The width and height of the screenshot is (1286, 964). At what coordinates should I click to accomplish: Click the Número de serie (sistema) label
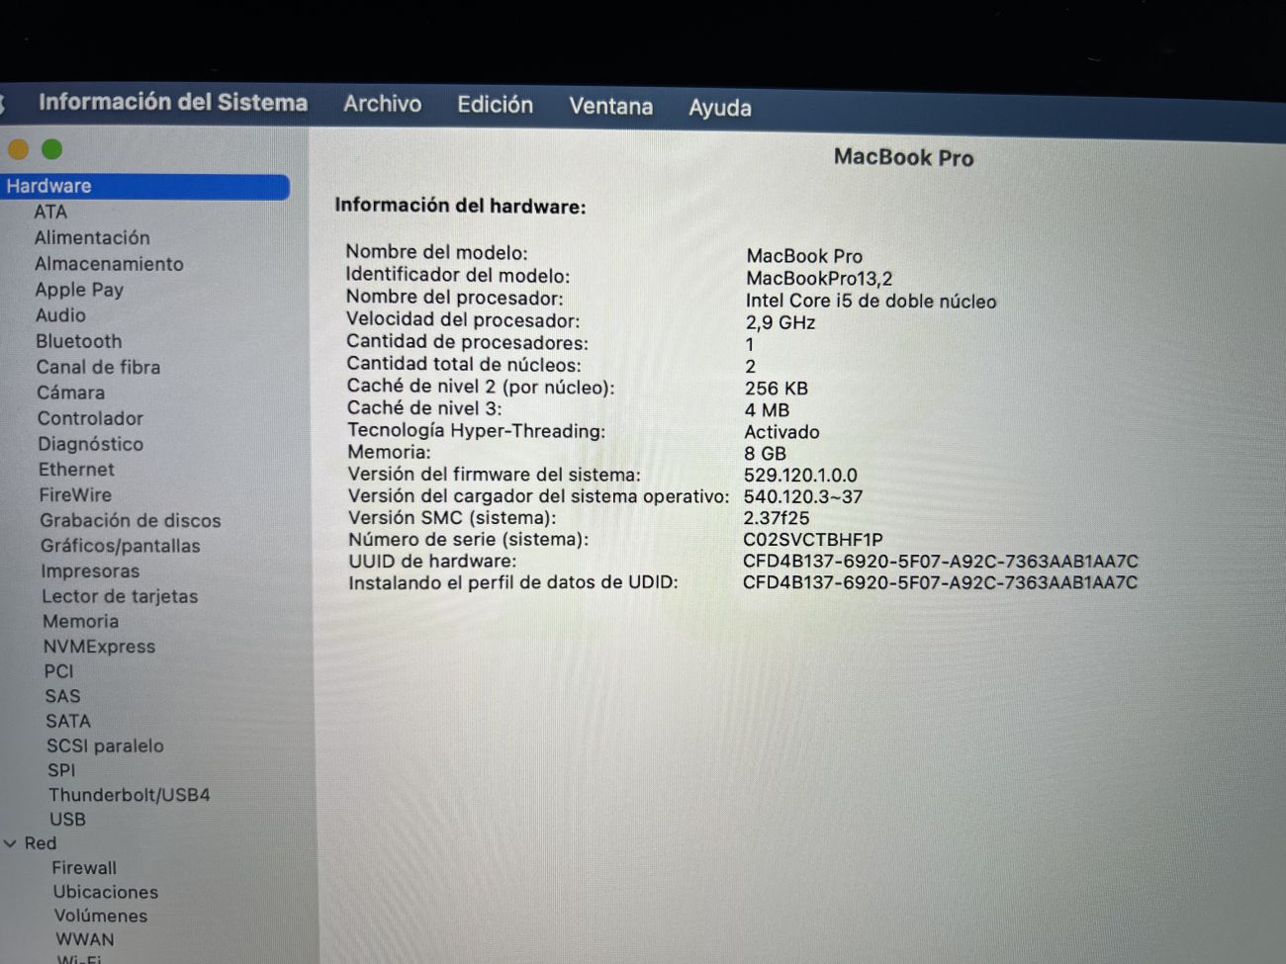pos(468,540)
